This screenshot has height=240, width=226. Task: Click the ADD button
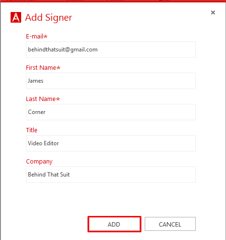(114, 224)
